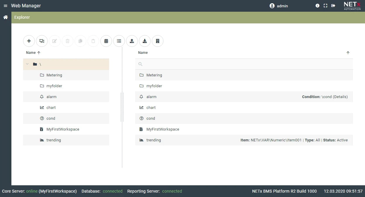
Task: Add a new item with plus button
Action: click(x=29, y=41)
